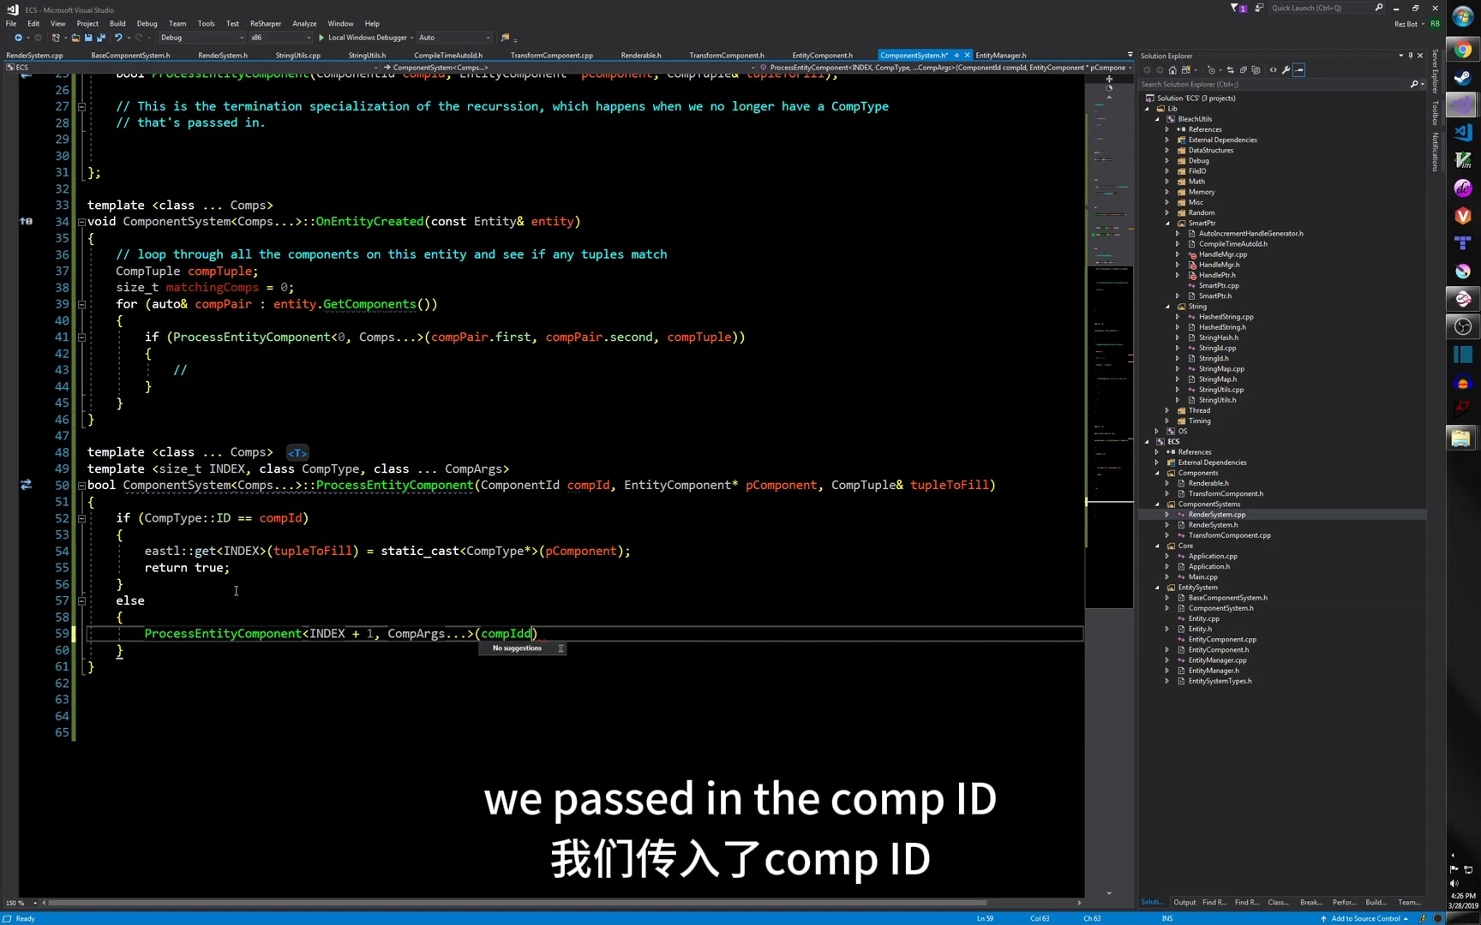This screenshot has width=1481, height=925.
Task: Select RenderSystem.cpp in Solution Explorer
Action: point(1216,515)
